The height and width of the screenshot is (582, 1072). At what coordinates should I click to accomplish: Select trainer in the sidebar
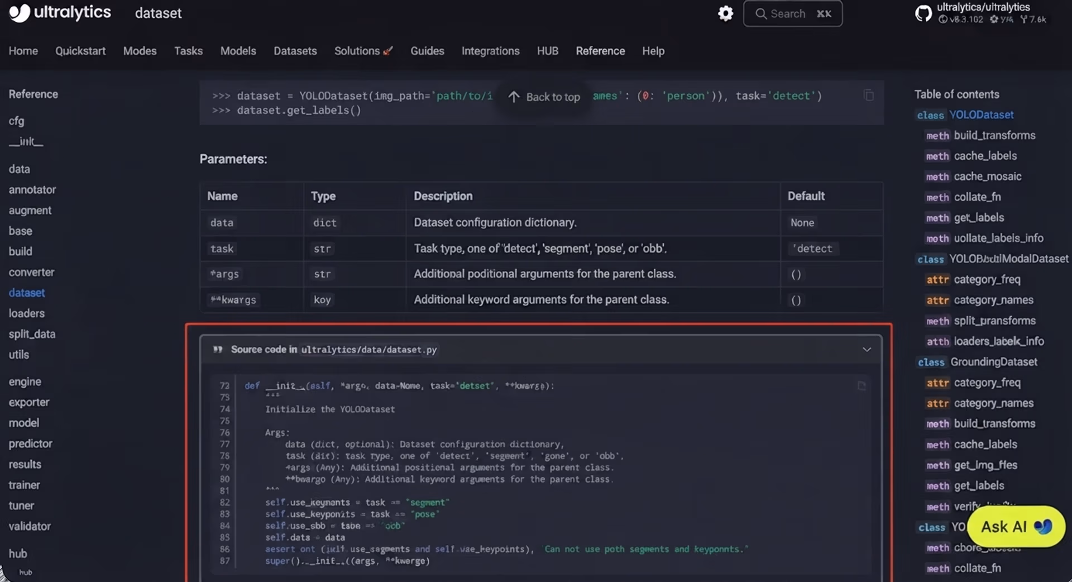24,485
